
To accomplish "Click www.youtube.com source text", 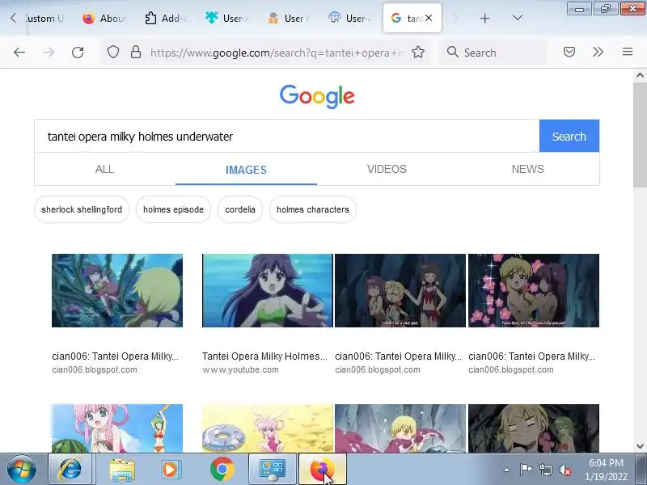I will 240,370.
